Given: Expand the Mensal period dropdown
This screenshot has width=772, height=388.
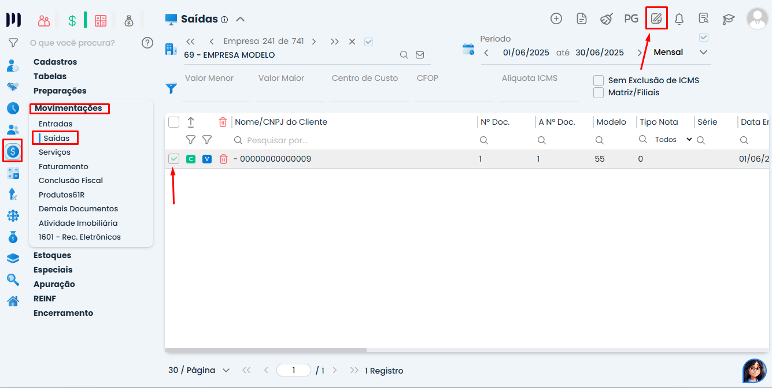Looking at the screenshot, I should pos(704,52).
